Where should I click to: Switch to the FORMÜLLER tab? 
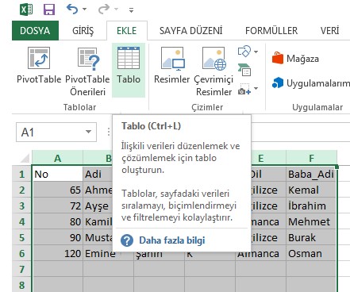pyautogui.click(x=271, y=31)
